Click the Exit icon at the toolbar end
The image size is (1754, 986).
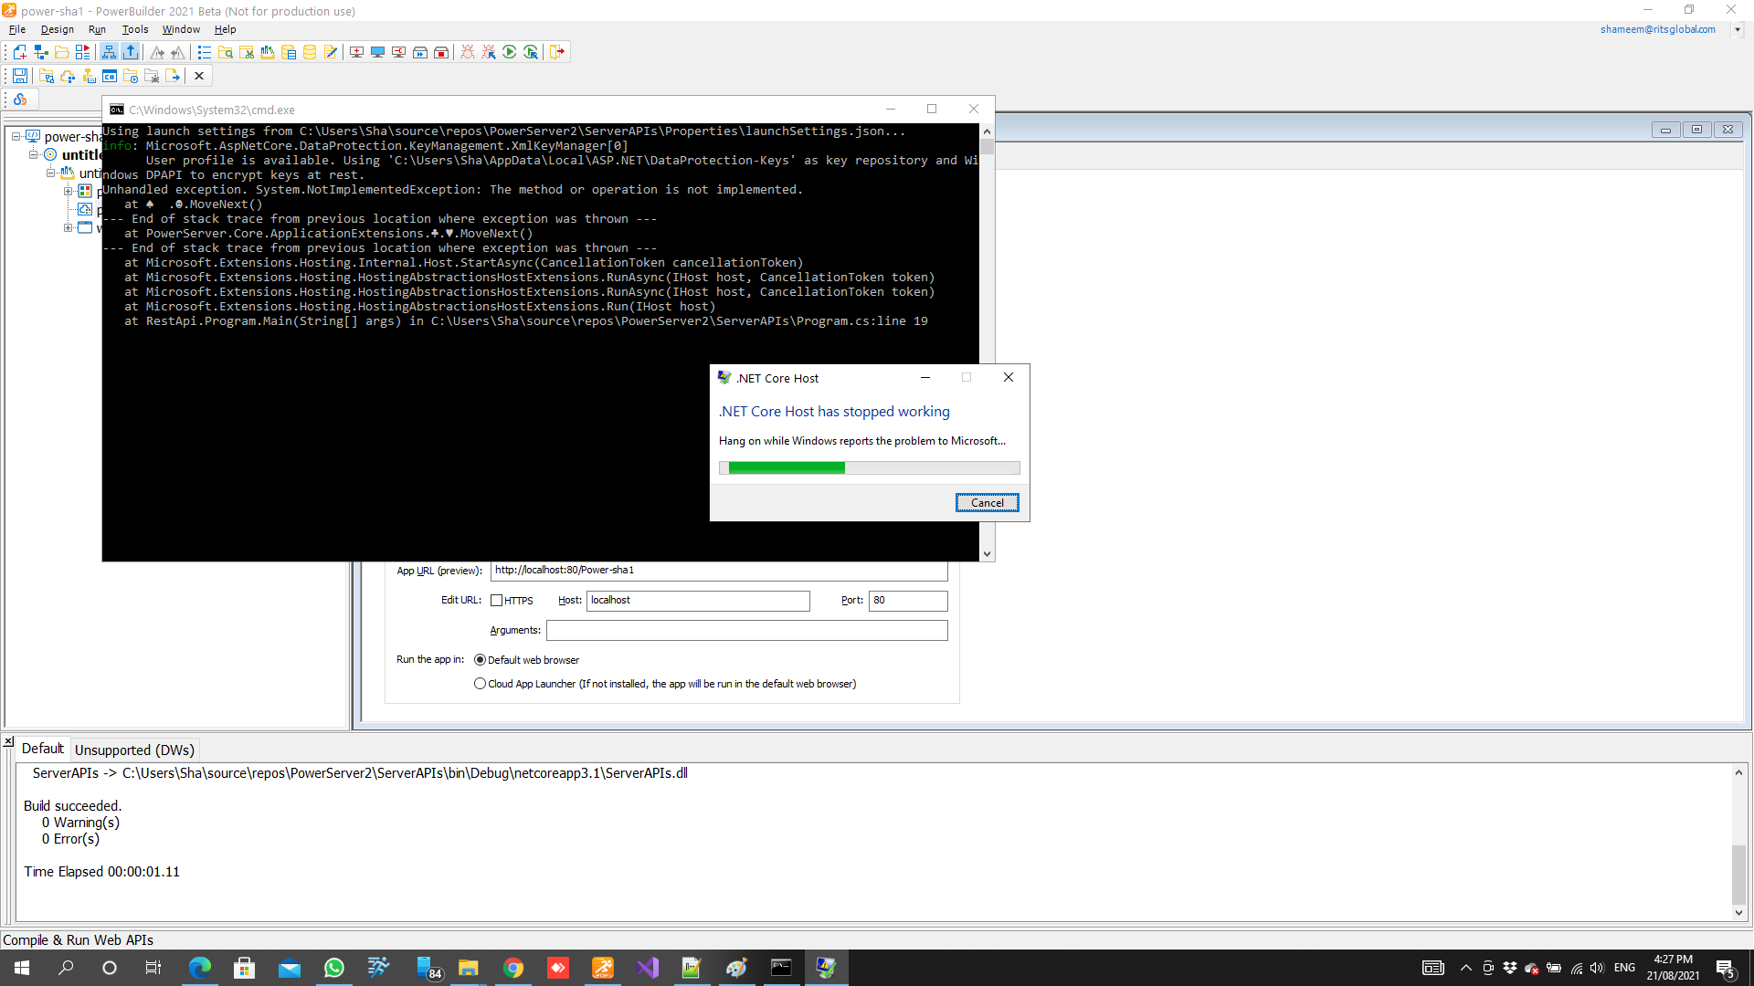[557, 52]
